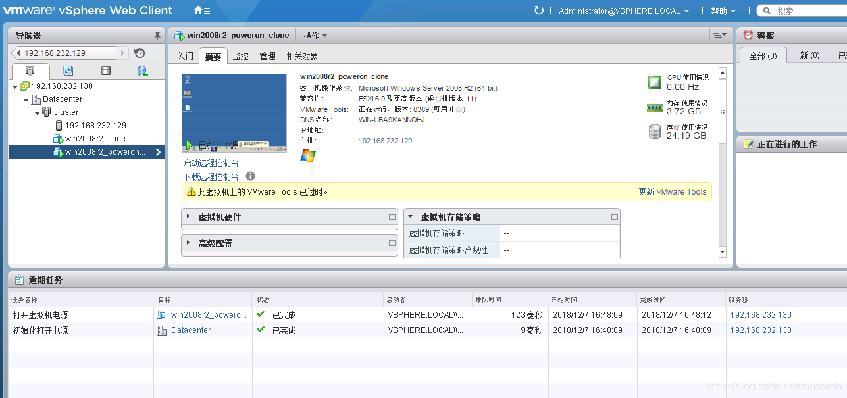Maximize the VM Storage Policies portlet
This screenshot has height=398, width=847.
tap(615, 216)
